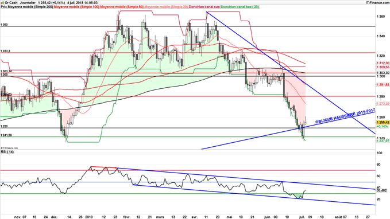Select the 1 241,58 support level label

pos(6,135)
